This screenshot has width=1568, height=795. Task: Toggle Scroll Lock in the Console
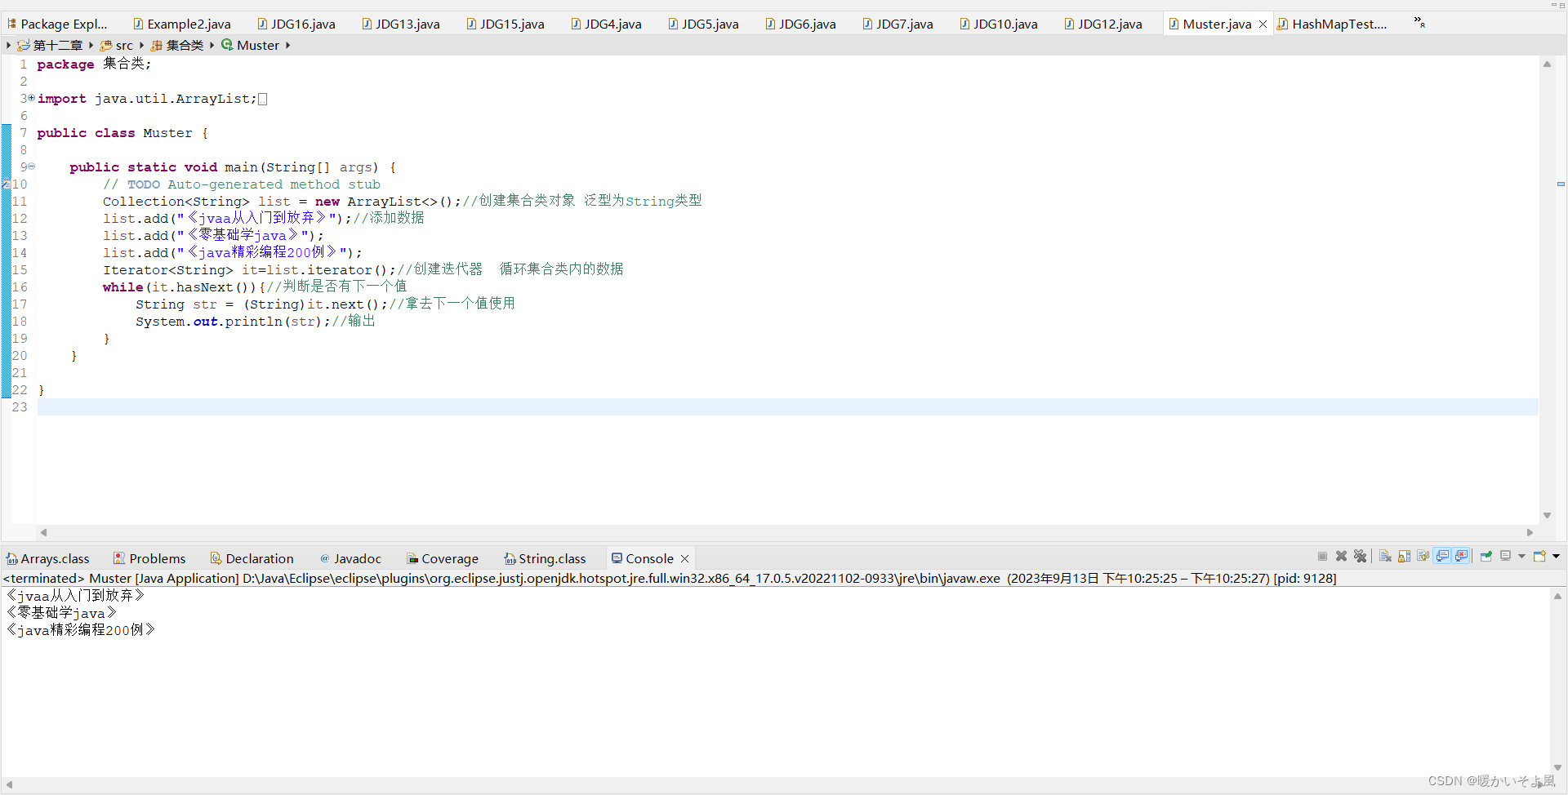(1405, 556)
